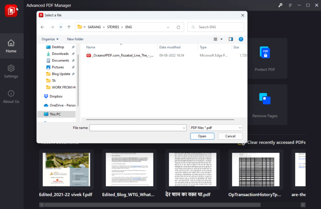This screenshot has width=321, height=209.
Task: Open the About Us page
Action: point(11,97)
